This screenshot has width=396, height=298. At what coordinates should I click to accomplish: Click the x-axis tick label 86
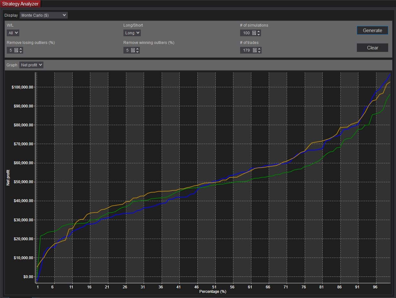(339, 287)
